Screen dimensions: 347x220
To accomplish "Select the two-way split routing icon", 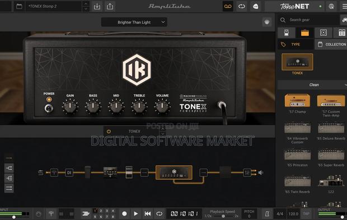I will click(x=9, y=168).
